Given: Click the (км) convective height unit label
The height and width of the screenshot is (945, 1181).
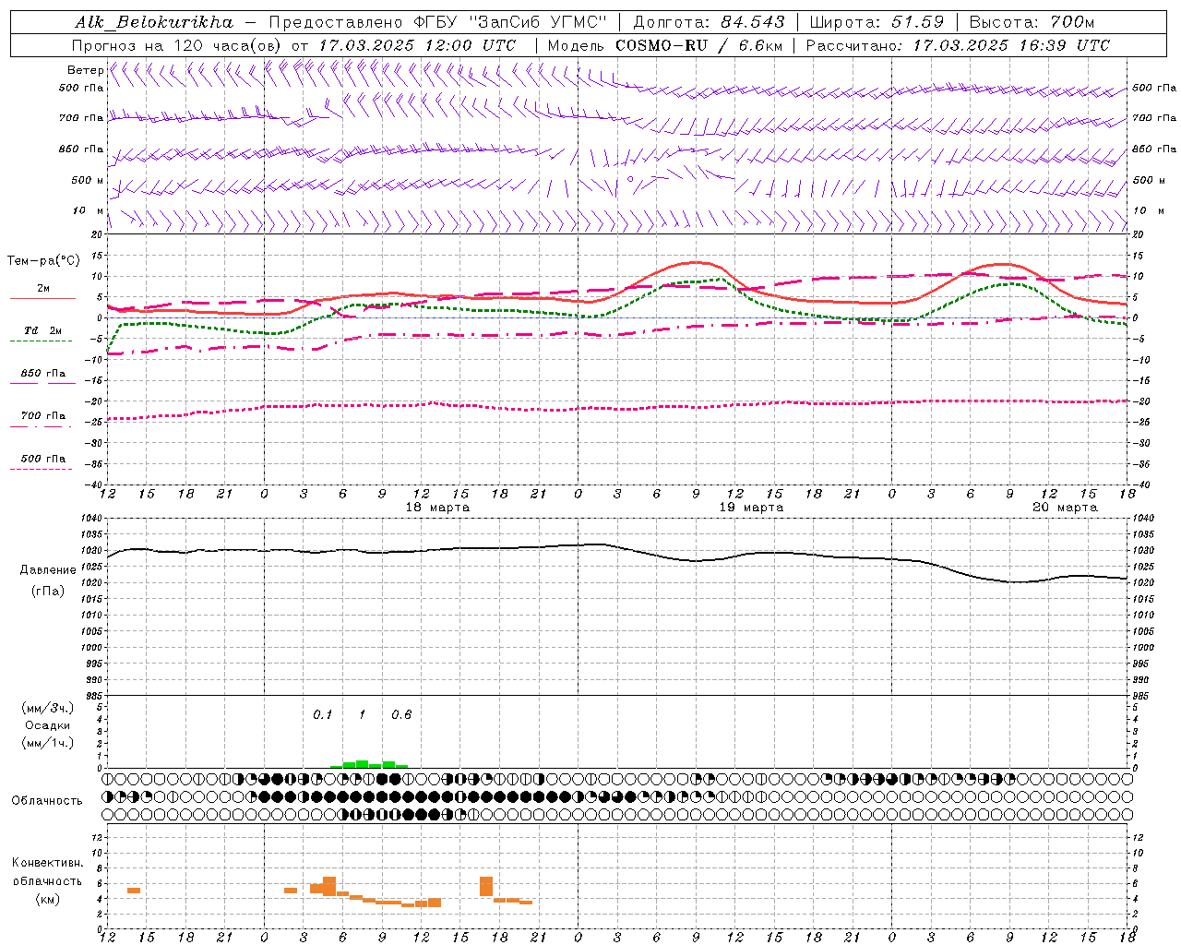Looking at the screenshot, I should [x=48, y=900].
